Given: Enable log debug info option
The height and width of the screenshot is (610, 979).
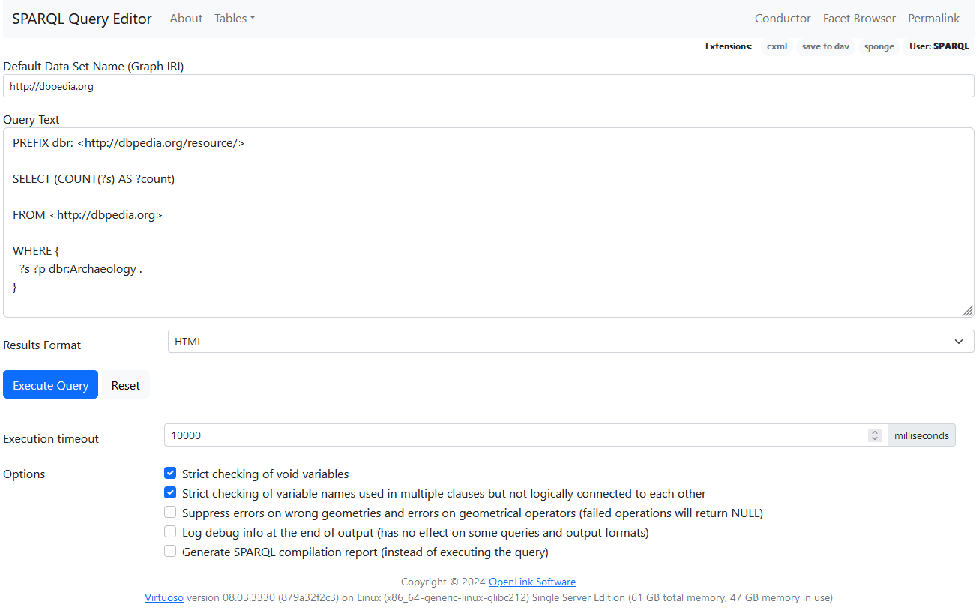Looking at the screenshot, I should click(170, 532).
